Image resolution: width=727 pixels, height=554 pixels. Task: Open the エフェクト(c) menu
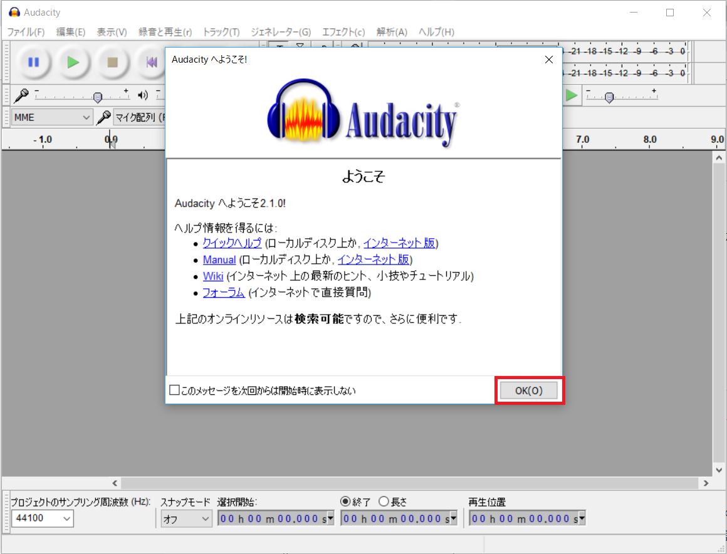click(x=343, y=32)
